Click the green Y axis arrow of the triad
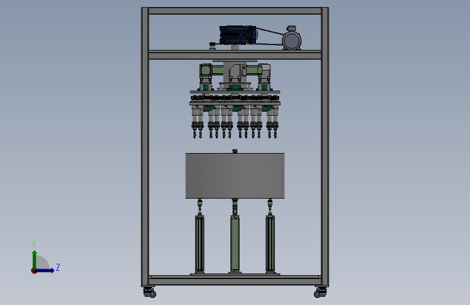This screenshot has width=470, height=305. [x=35, y=260]
